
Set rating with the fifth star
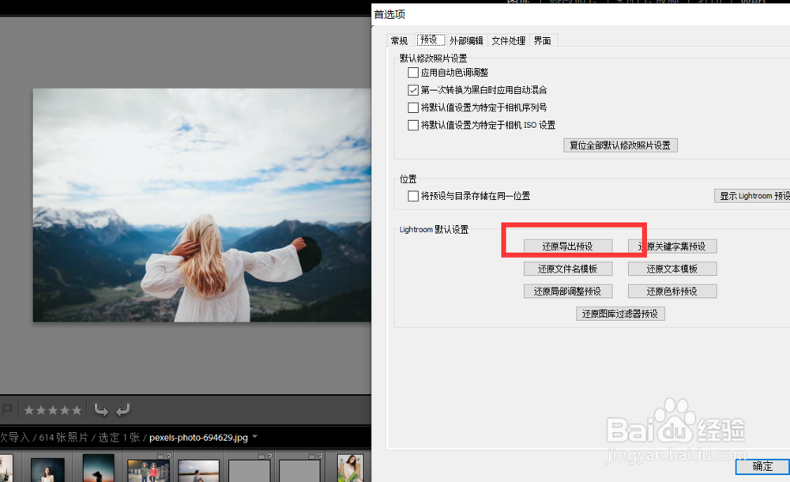pos(77,410)
